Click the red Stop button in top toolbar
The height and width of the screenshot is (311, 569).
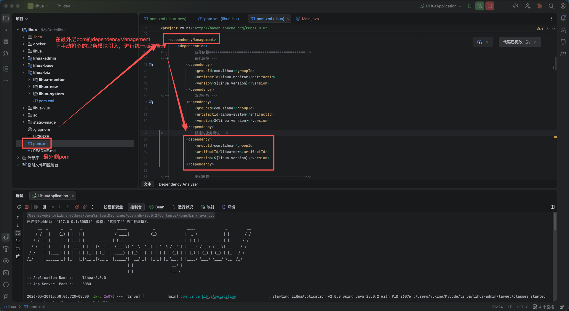pyautogui.click(x=490, y=6)
